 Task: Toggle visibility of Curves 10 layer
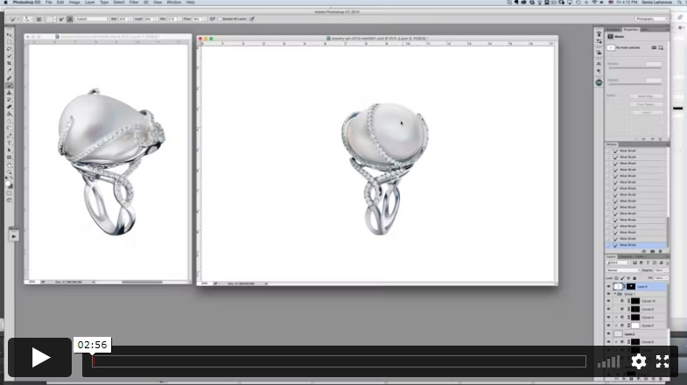[608, 301]
